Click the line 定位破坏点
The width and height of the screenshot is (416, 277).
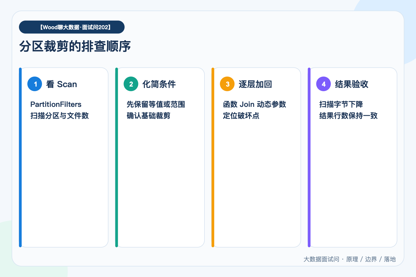pyautogui.click(x=241, y=116)
